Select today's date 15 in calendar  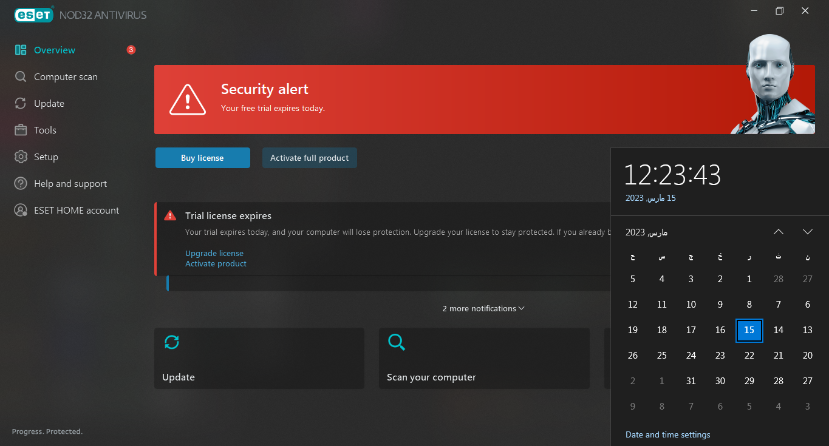click(x=749, y=330)
